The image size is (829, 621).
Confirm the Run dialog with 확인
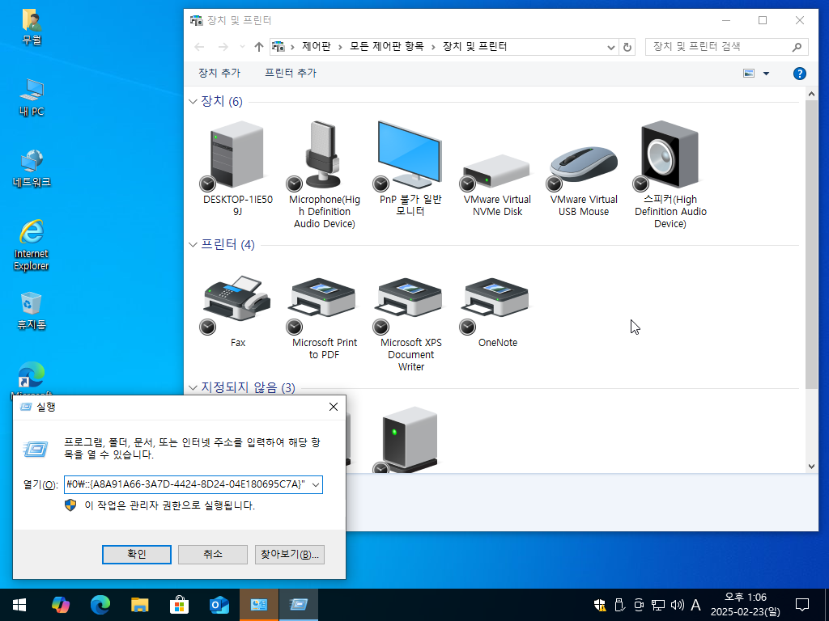[136, 555]
